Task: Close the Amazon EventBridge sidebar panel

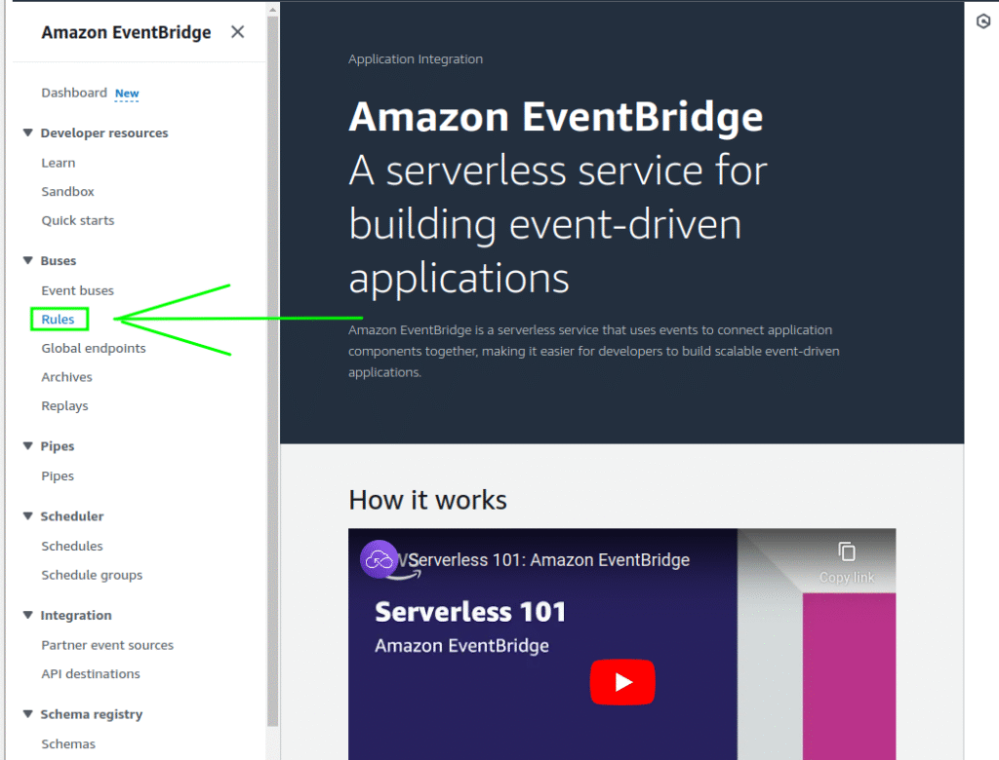Action: click(x=237, y=32)
